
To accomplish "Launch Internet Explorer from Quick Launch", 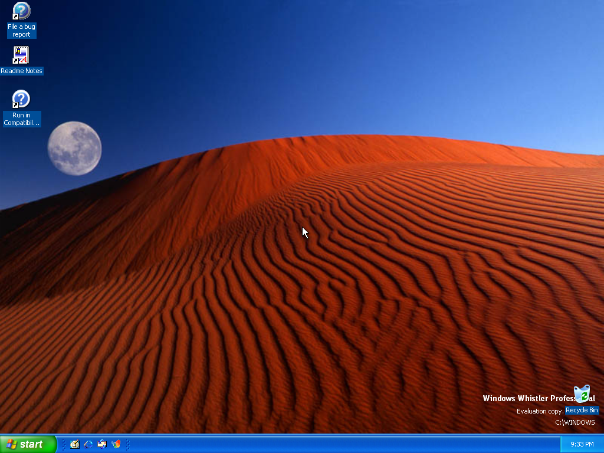I will pyautogui.click(x=88, y=444).
